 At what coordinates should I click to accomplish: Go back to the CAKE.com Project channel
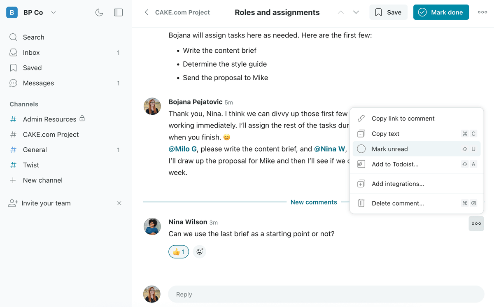177,12
